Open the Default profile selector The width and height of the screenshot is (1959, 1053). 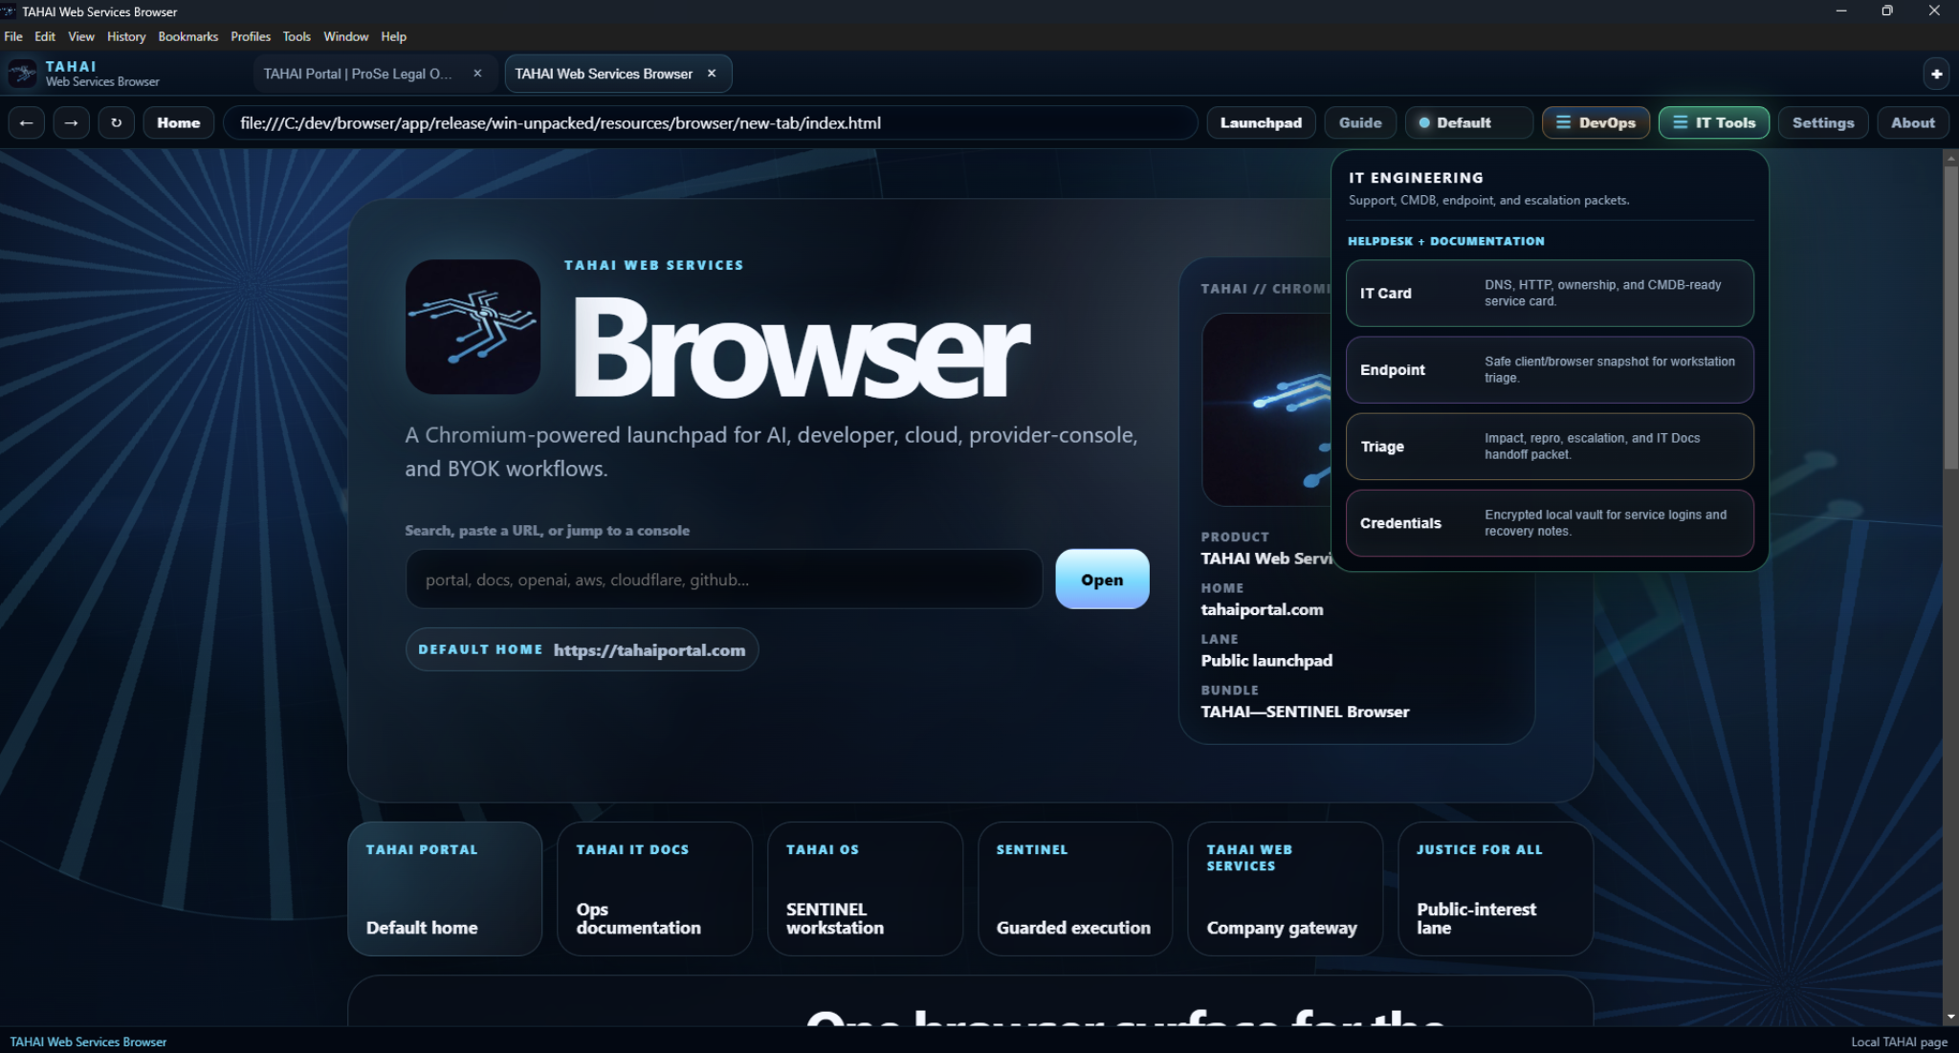[1468, 122]
